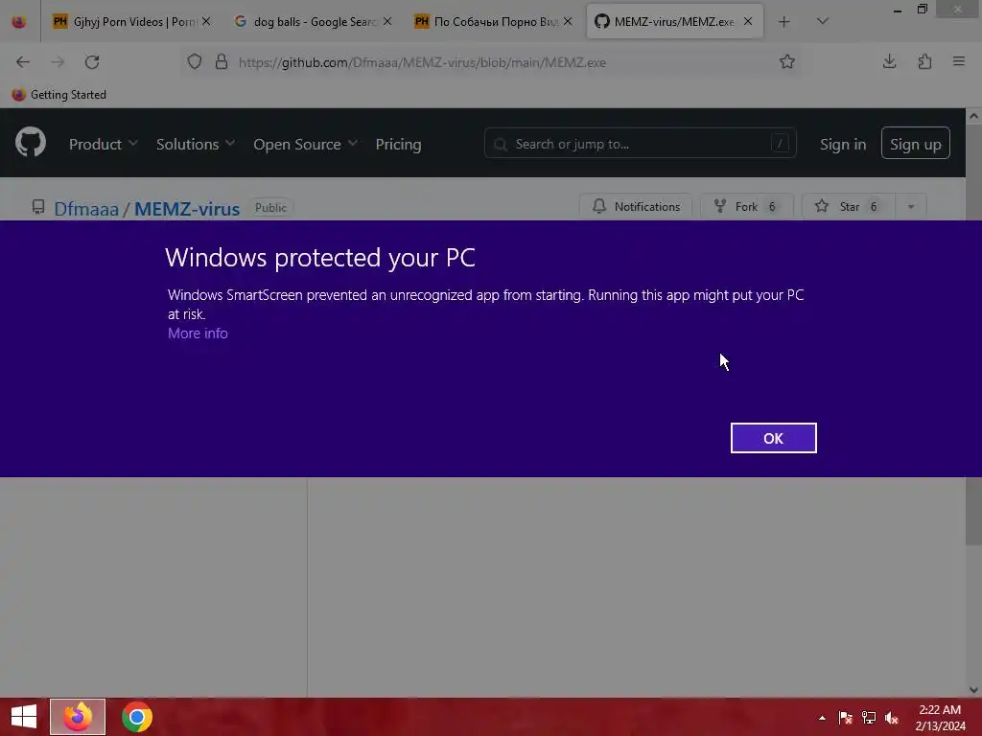The height and width of the screenshot is (736, 982).
Task: Open the Getting Started bookmark
Action: coord(59,95)
